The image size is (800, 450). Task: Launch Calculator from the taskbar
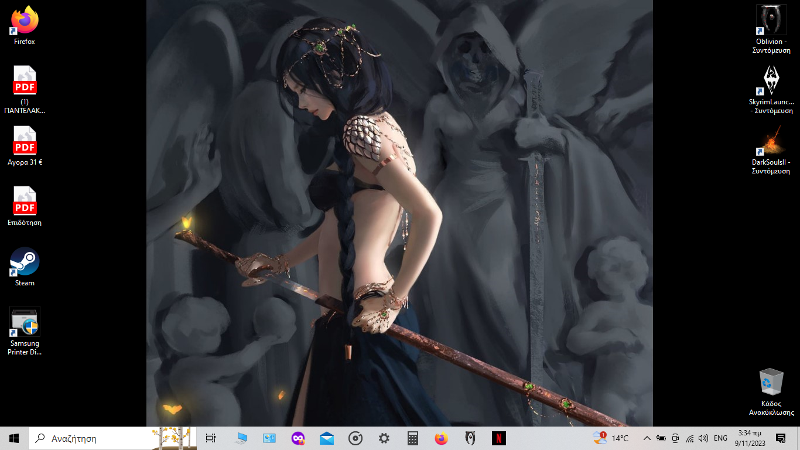pyautogui.click(x=413, y=438)
